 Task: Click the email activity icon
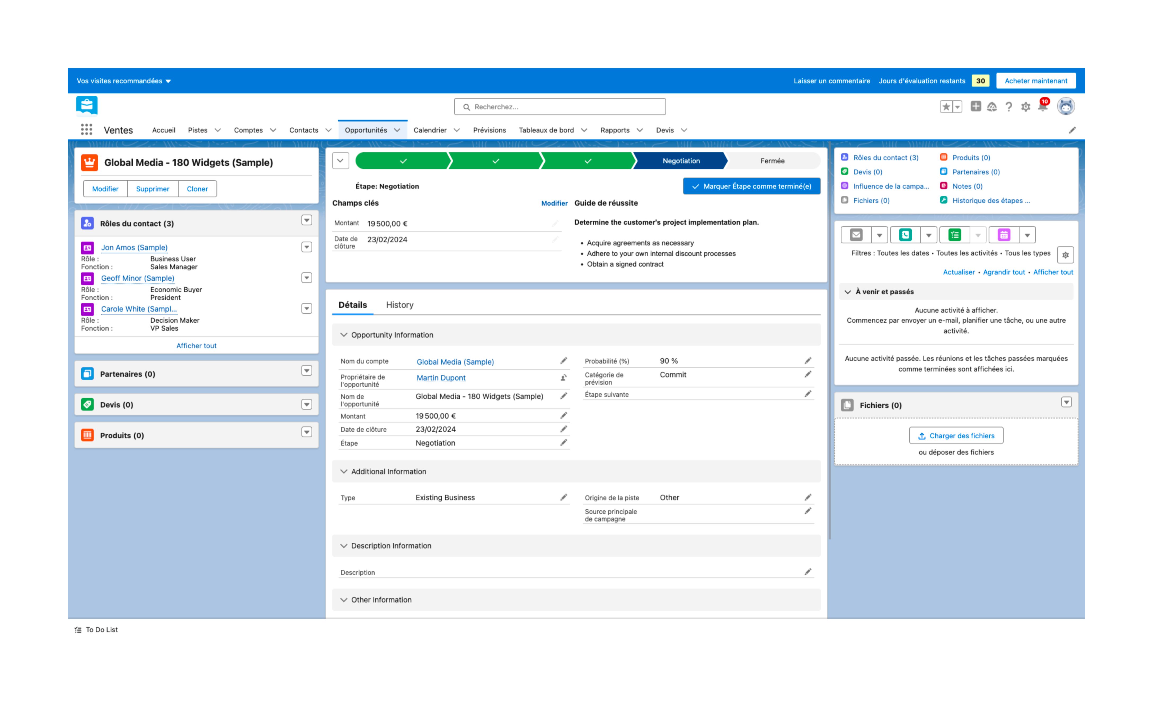click(x=856, y=235)
